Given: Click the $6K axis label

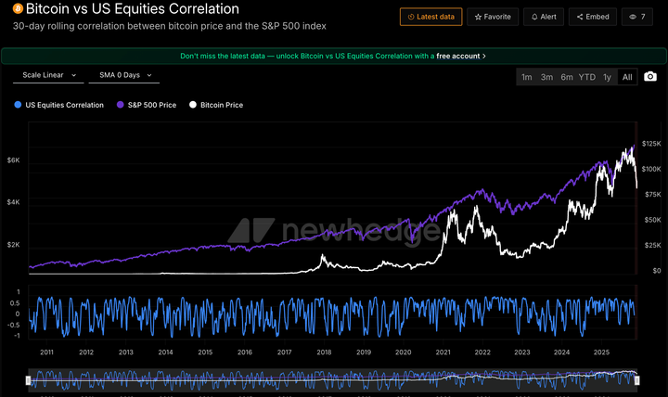Looking at the screenshot, I should click(13, 160).
